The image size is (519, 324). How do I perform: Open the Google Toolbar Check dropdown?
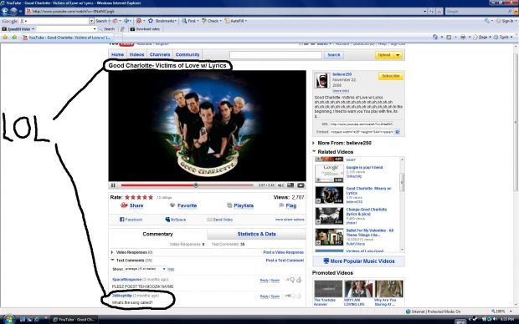[x=212, y=21]
